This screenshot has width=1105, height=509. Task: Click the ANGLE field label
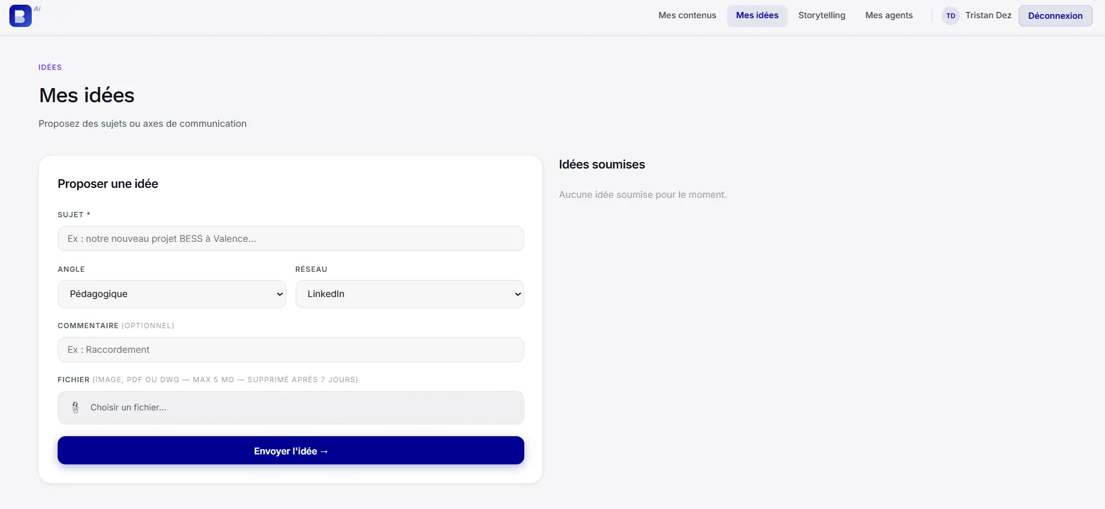coord(71,269)
